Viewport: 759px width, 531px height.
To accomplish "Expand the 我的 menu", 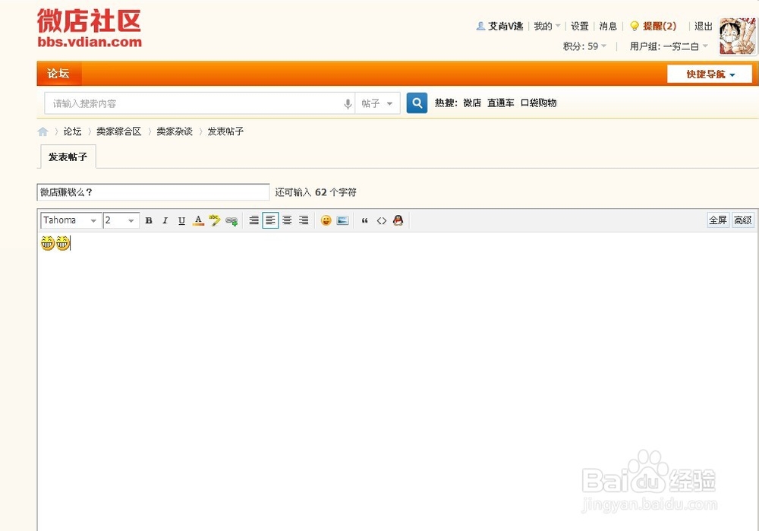I will (x=547, y=26).
